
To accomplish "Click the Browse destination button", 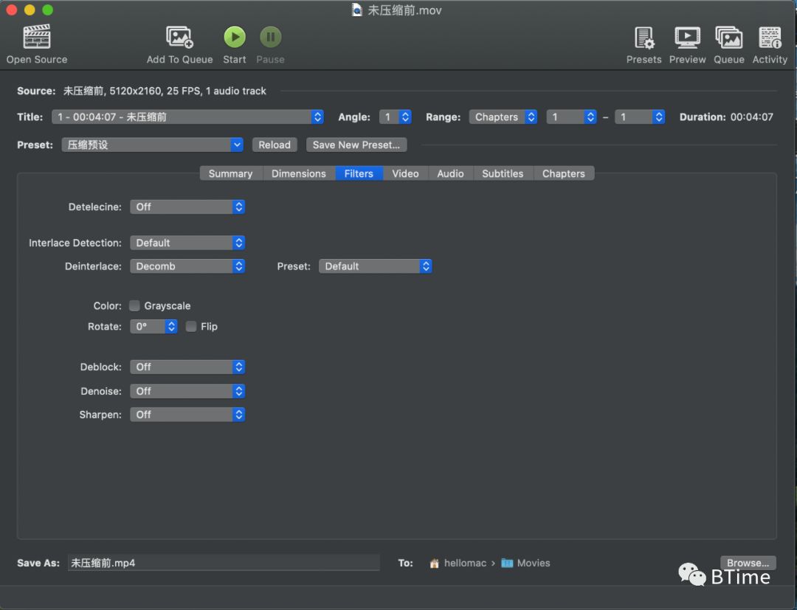I will coord(748,563).
